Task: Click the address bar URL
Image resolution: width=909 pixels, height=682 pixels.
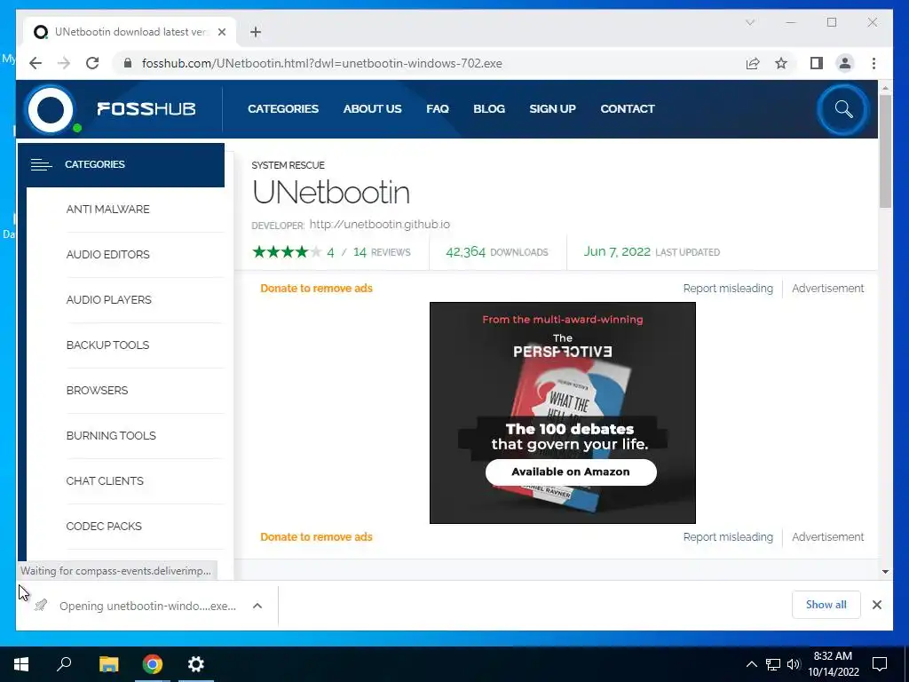Action: (x=322, y=63)
